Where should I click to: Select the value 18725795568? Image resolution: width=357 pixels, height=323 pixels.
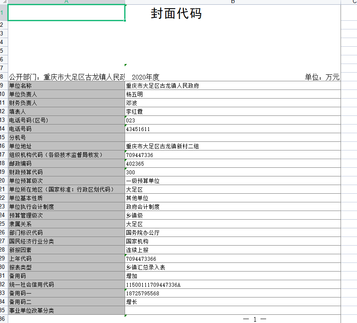(x=233, y=293)
